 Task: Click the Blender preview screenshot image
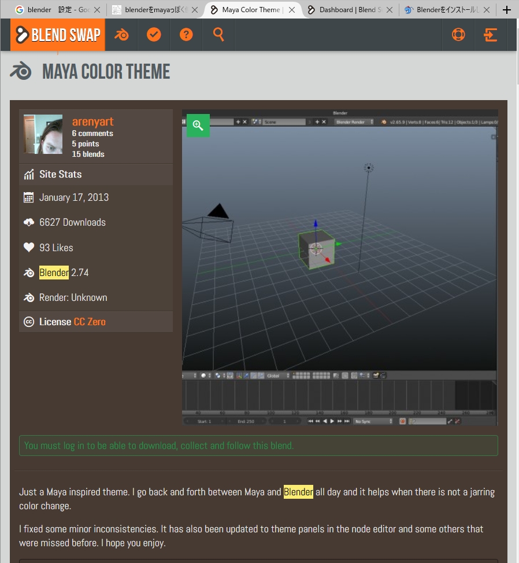pyautogui.click(x=340, y=267)
